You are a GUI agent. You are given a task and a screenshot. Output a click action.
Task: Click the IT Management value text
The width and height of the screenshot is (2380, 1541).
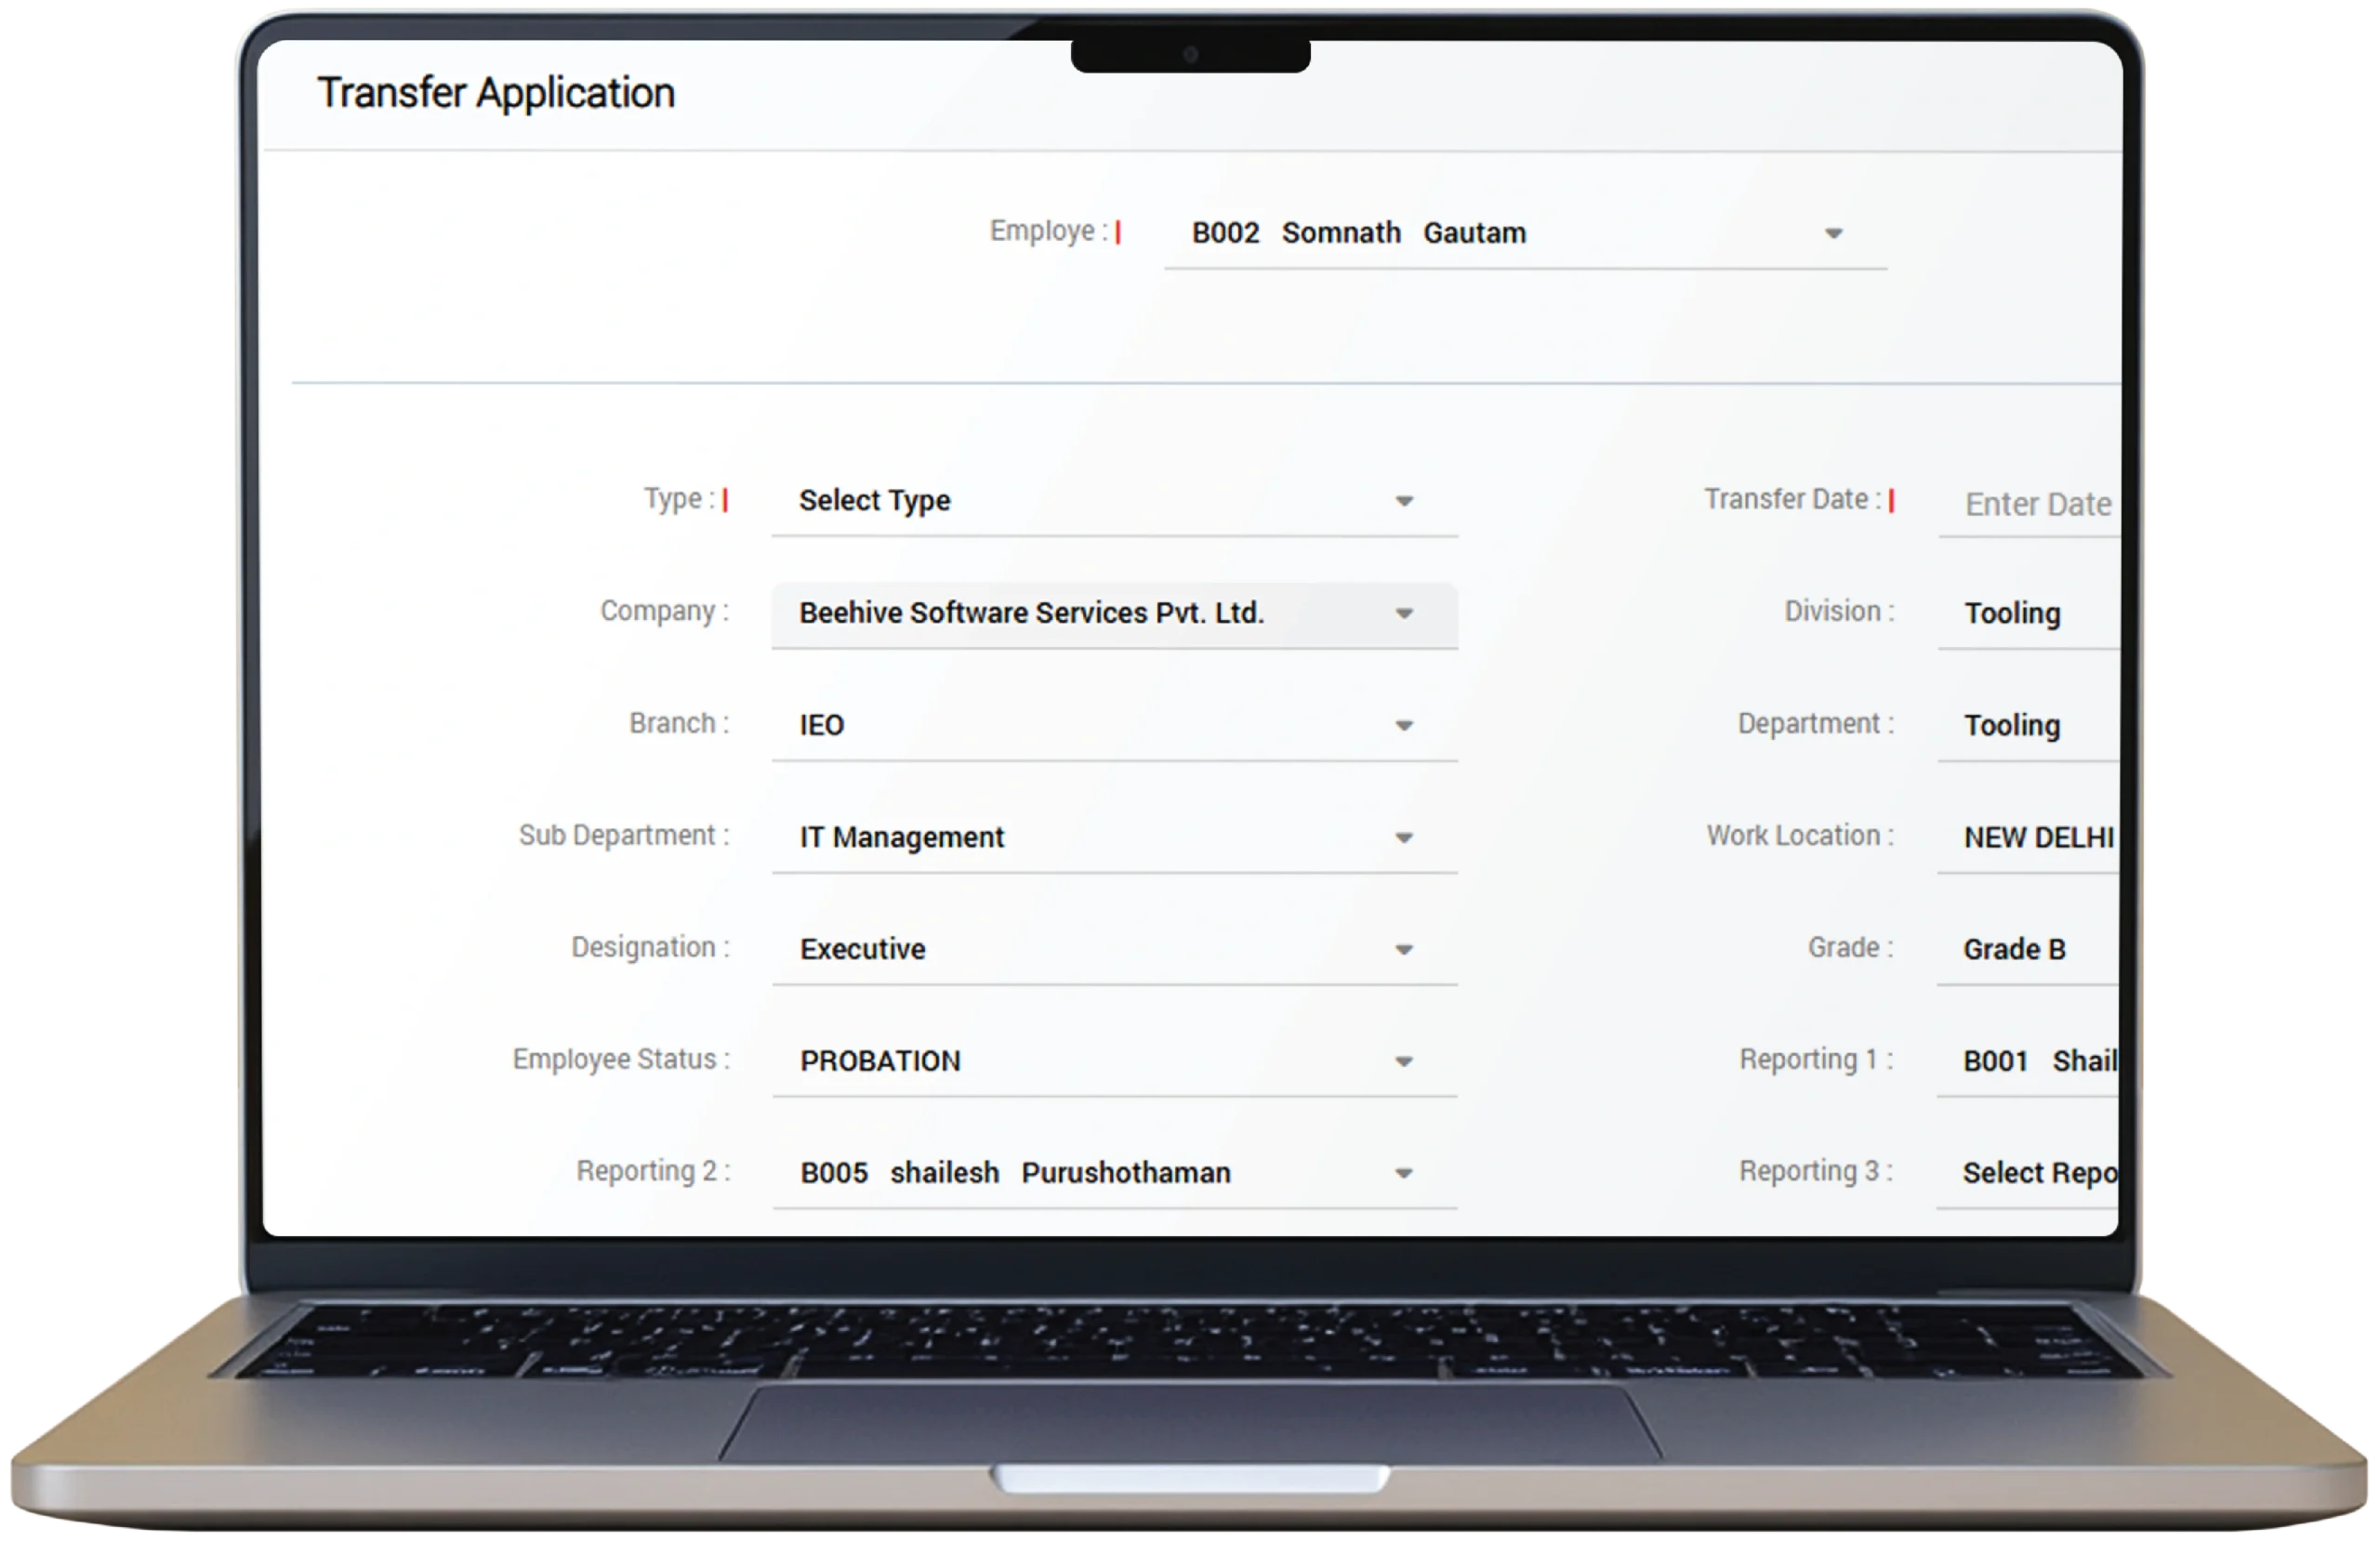point(901,837)
